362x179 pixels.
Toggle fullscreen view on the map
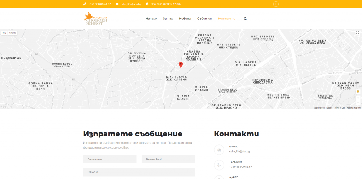pos(358,33)
